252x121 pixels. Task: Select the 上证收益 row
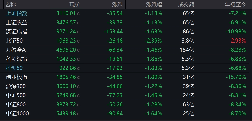point(126,23)
